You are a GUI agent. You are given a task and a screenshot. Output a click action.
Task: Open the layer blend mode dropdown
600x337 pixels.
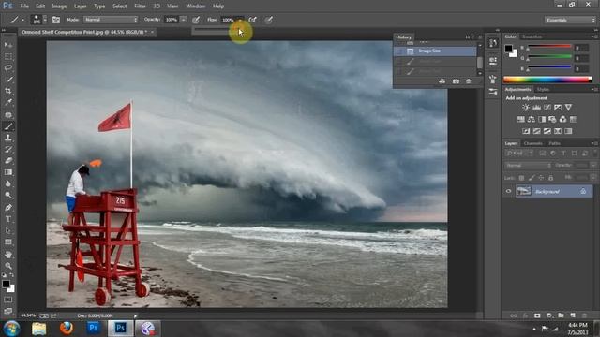pos(528,166)
